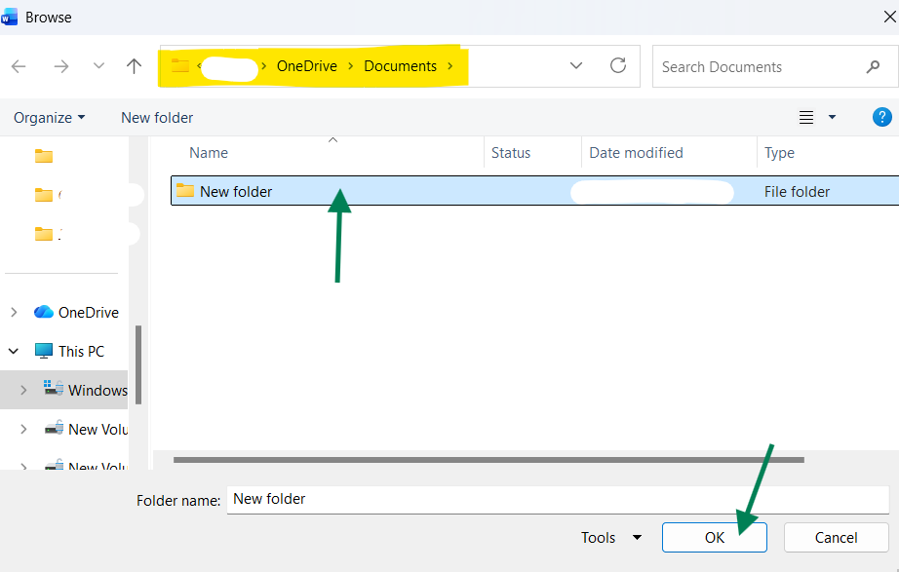
Task: Expand the OneDrive tree node
Action: point(14,313)
